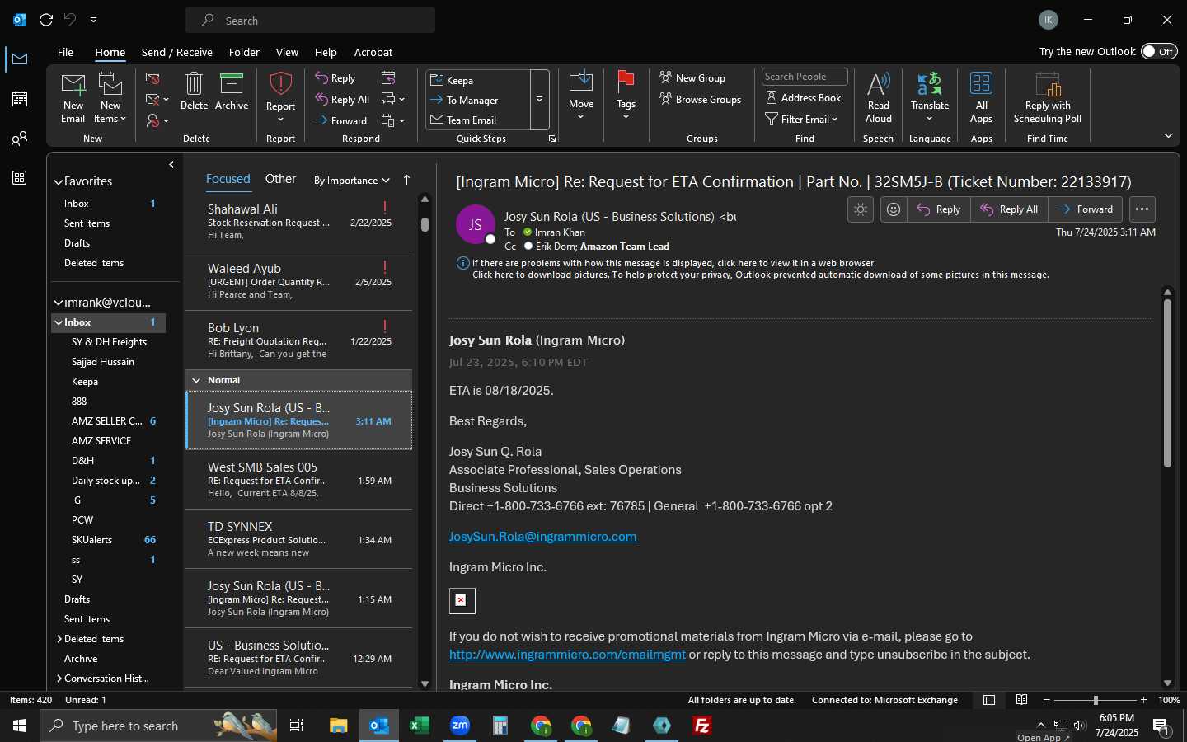Click the Search People field
This screenshot has height=742, width=1187.
click(805, 77)
